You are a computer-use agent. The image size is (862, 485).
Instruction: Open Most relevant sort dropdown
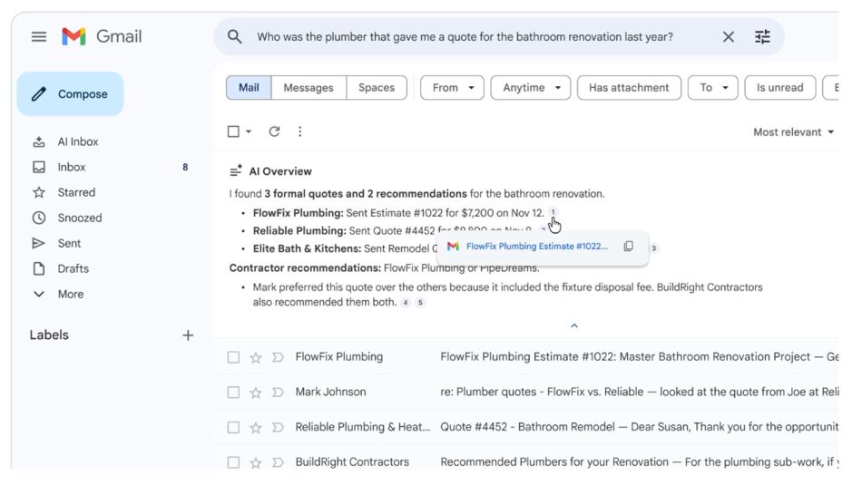[793, 131]
